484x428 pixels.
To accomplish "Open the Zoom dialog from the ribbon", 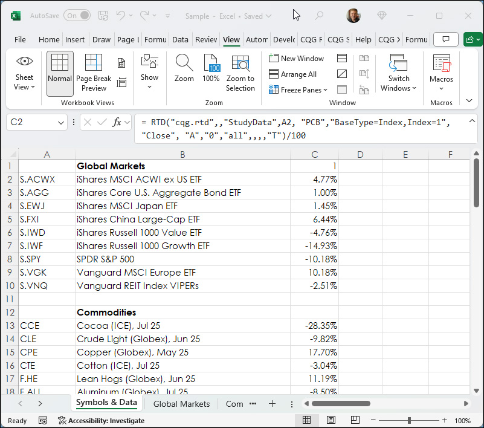I will click(x=184, y=68).
